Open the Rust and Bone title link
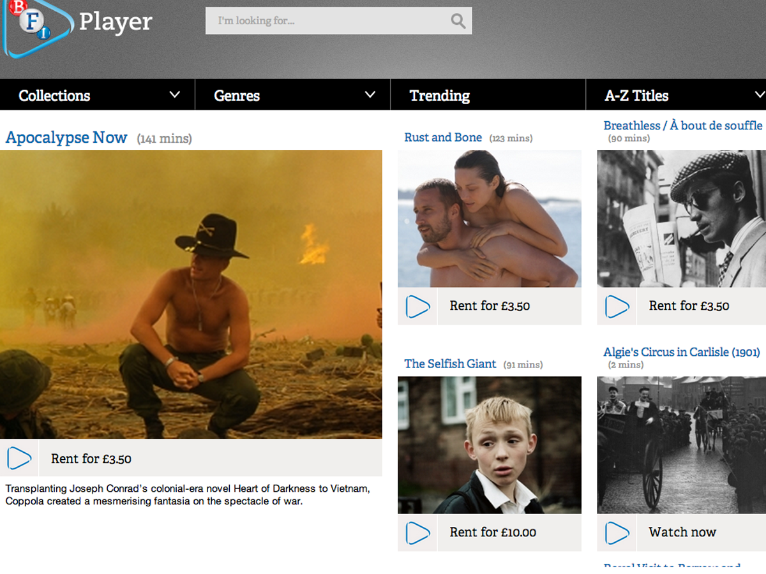The height and width of the screenshot is (574, 766). point(443,137)
